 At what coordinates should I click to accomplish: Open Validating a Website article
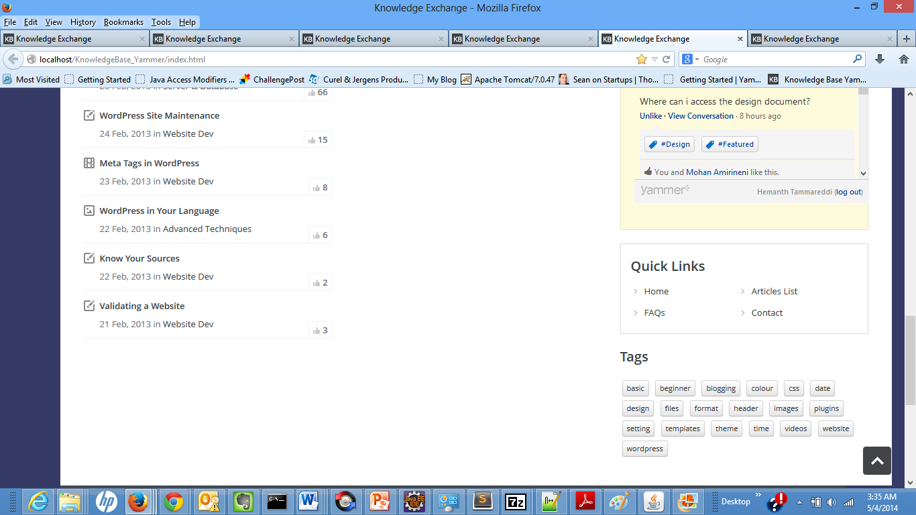tap(142, 306)
